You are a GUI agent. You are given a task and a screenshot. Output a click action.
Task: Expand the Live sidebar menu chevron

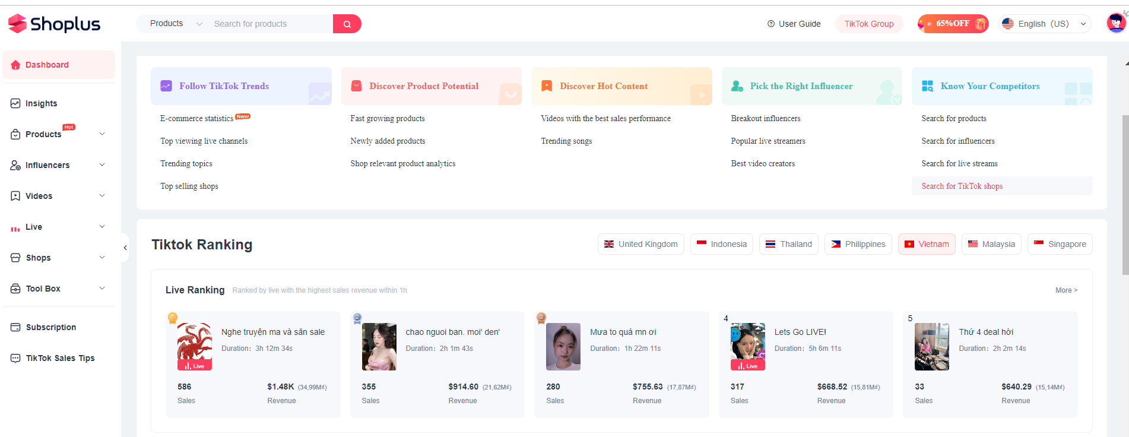point(102,226)
